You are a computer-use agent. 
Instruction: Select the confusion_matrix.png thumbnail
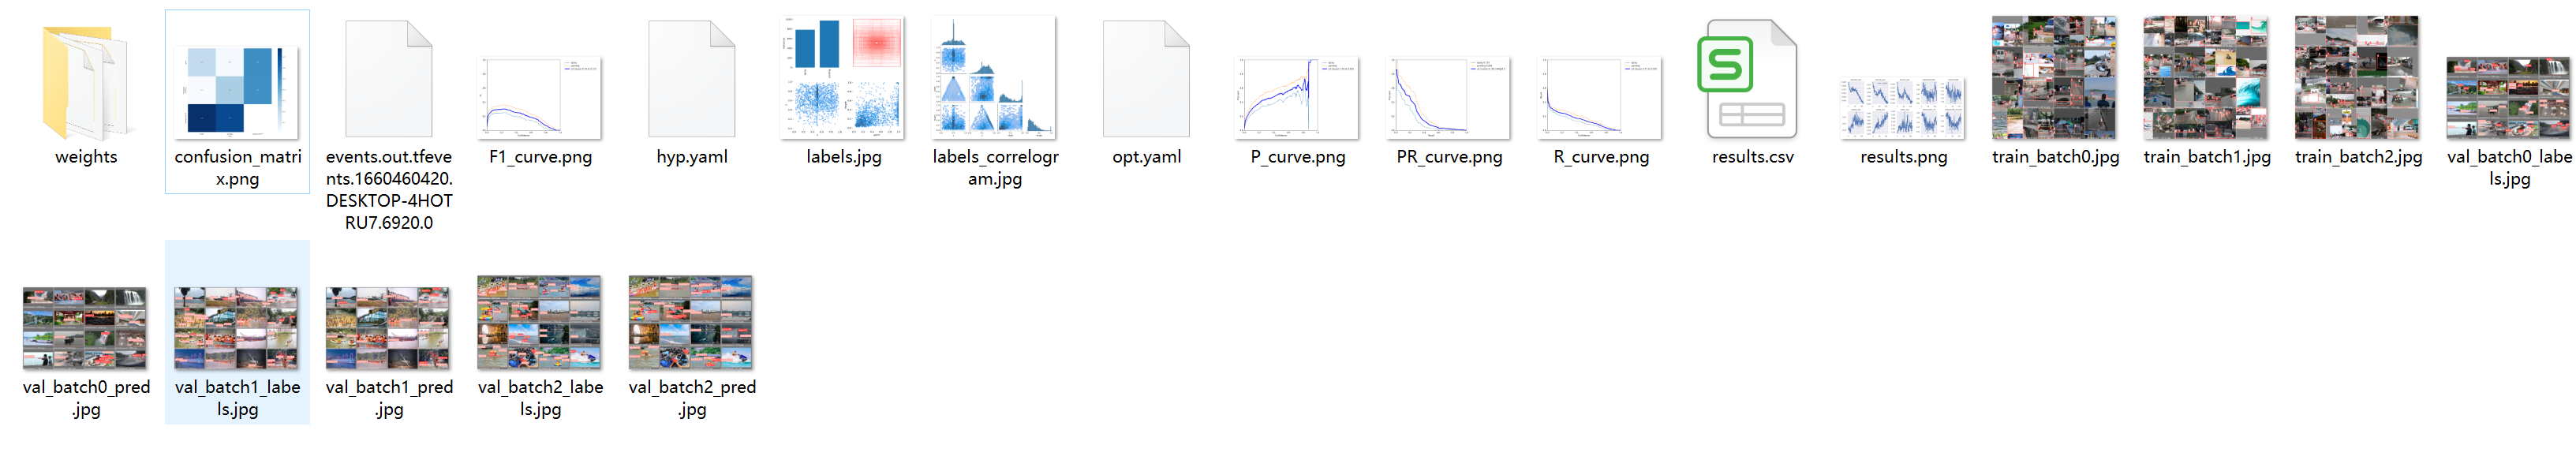coord(237,90)
